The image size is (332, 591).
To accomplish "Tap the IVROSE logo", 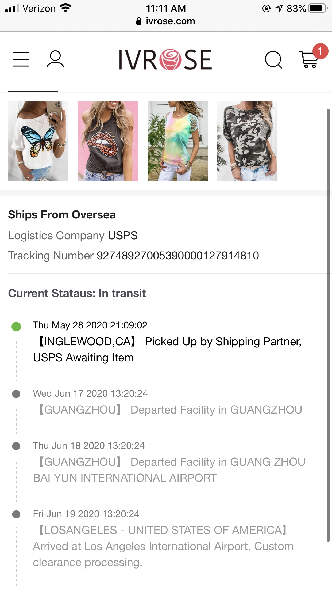I will pos(165,59).
